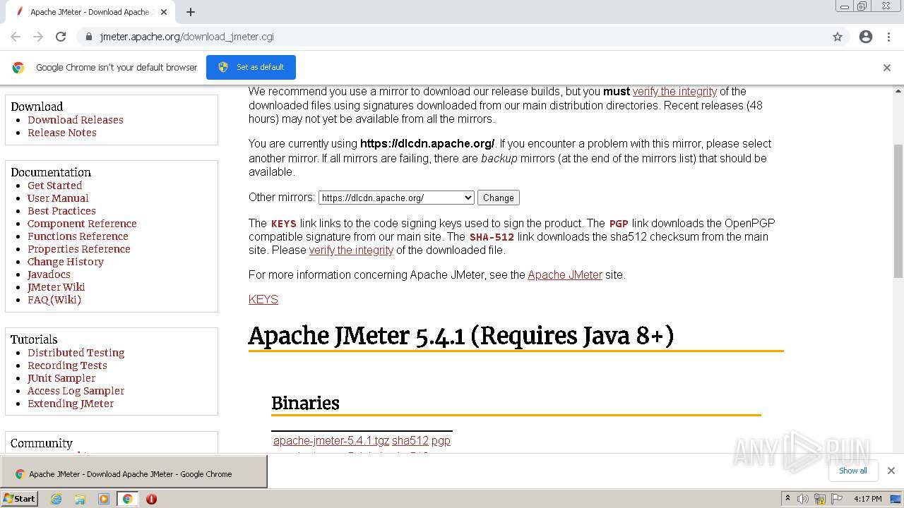
Task: Open Download Releases link
Action: pos(76,120)
